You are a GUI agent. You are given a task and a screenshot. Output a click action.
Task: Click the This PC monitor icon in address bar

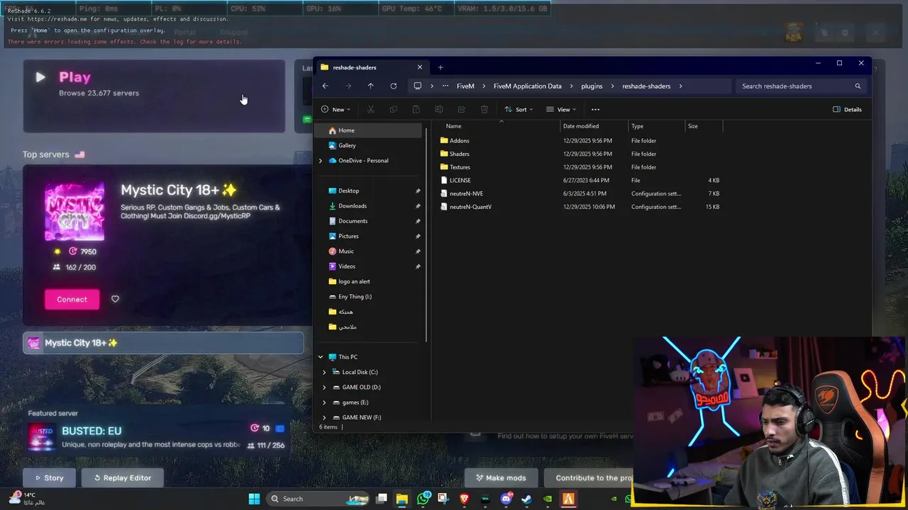coord(417,86)
